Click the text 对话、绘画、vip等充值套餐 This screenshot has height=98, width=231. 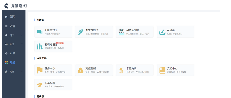point(97,72)
